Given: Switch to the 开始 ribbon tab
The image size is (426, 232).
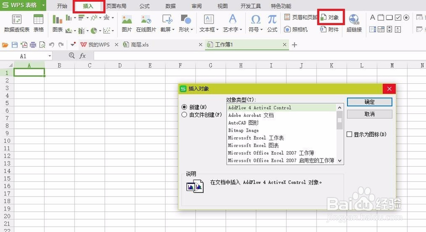Looking at the screenshot, I should (62, 6).
